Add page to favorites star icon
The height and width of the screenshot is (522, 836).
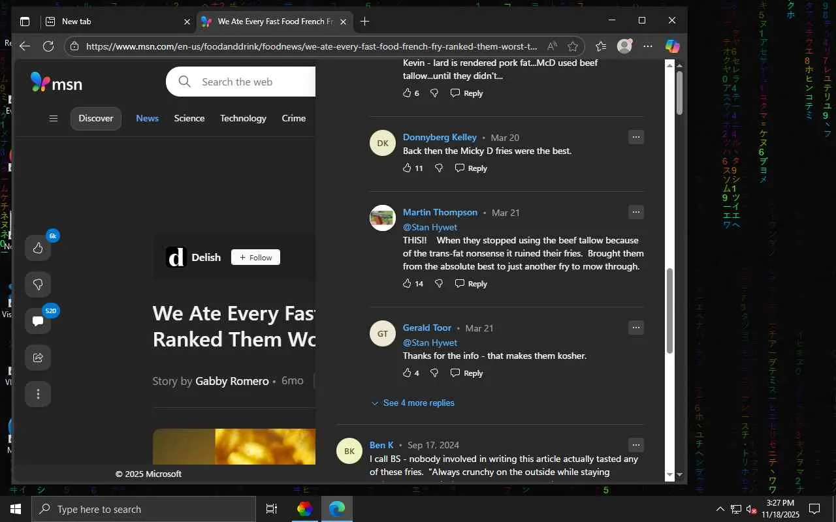[x=573, y=46]
